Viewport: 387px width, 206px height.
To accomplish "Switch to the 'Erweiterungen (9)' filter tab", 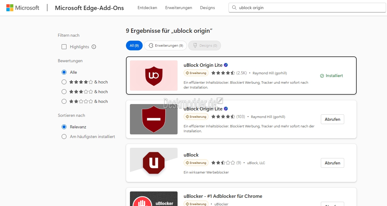I will [x=165, y=46].
